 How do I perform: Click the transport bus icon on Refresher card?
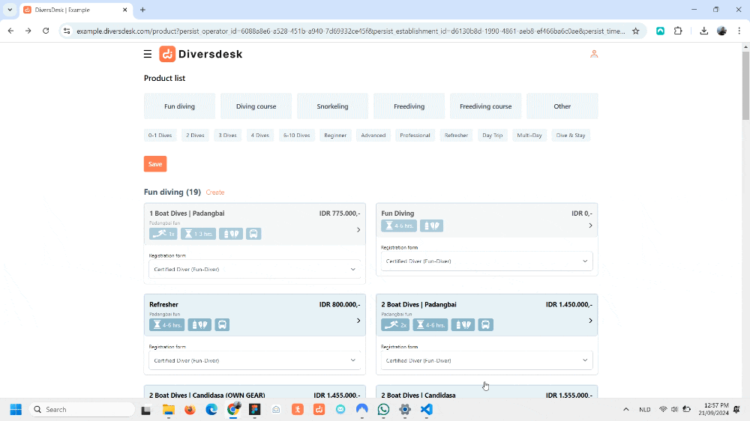coord(222,325)
